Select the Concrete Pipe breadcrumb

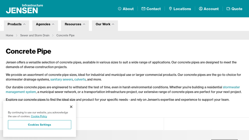(65, 35)
